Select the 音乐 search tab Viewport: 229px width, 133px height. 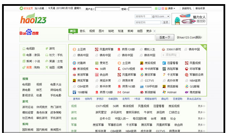(82, 31)
